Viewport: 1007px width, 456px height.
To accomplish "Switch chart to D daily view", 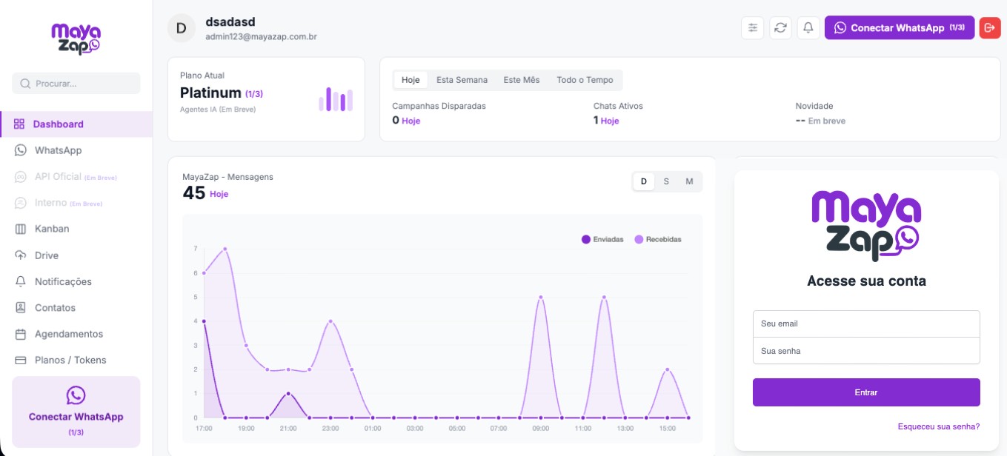I will point(643,181).
